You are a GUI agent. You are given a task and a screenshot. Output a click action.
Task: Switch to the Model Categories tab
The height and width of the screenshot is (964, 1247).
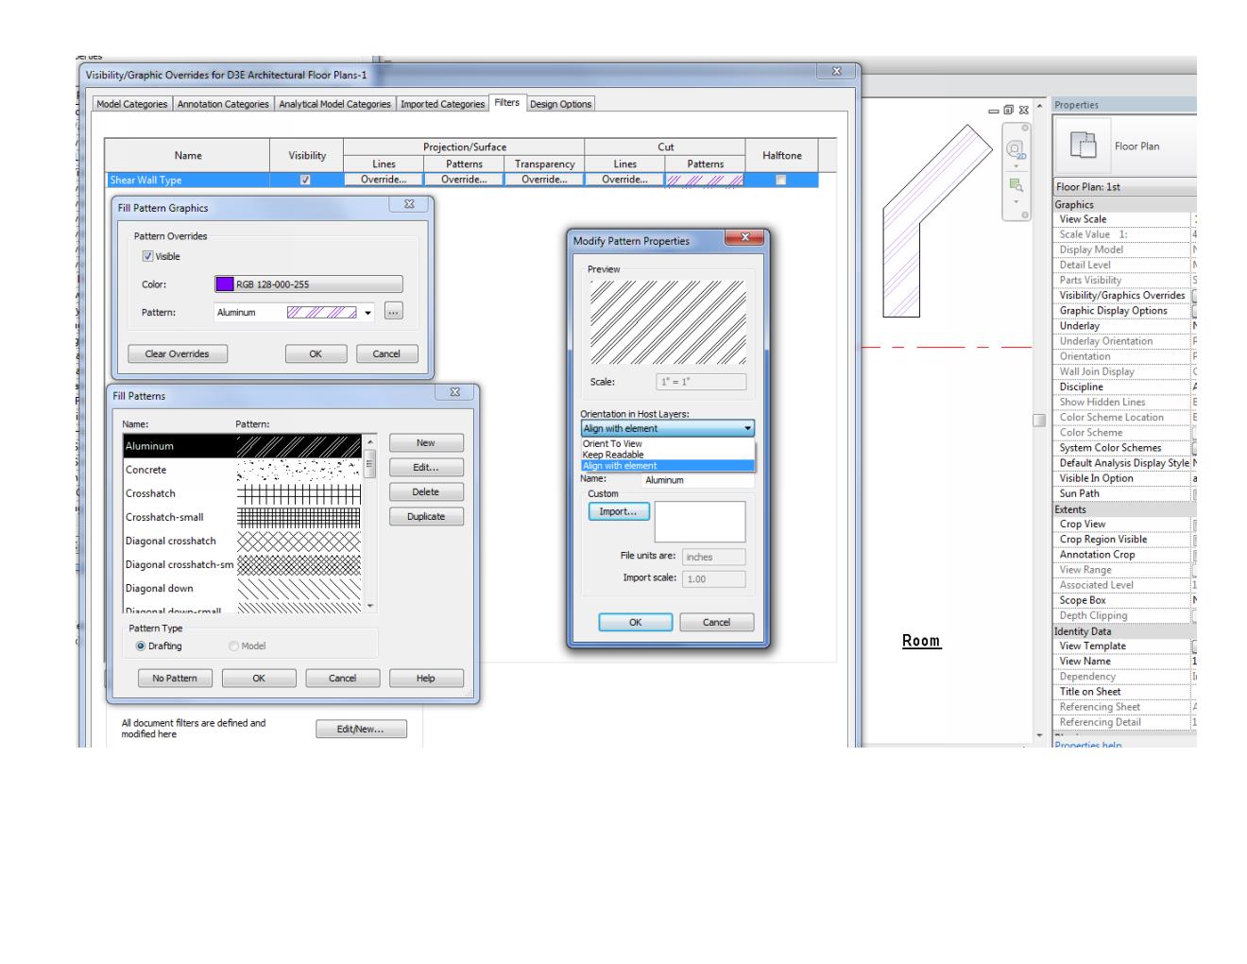pyautogui.click(x=130, y=104)
